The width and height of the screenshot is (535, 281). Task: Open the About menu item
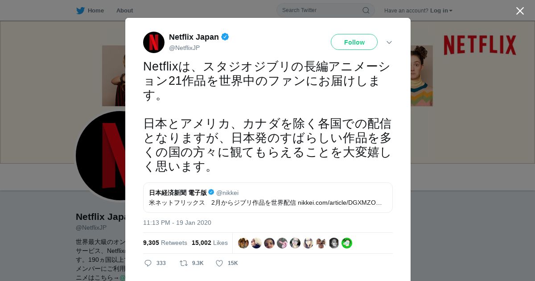coord(124,10)
